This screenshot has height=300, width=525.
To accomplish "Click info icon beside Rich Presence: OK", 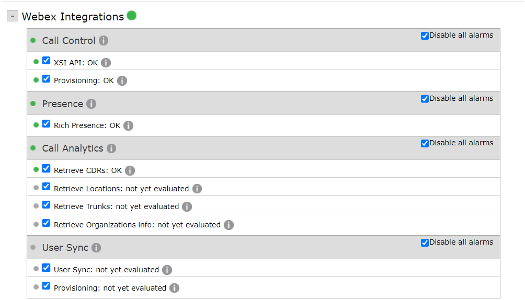I will pyautogui.click(x=128, y=126).
